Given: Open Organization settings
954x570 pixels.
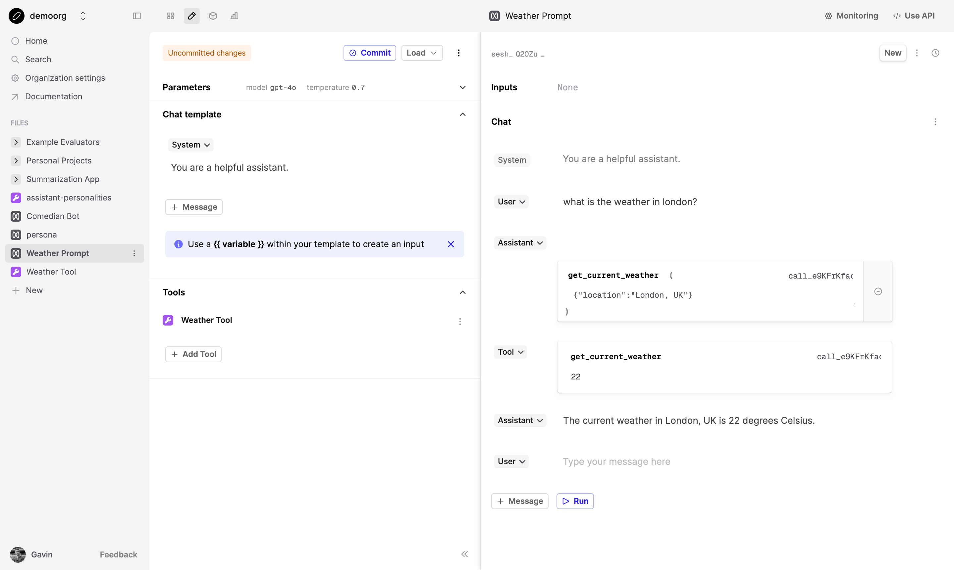Looking at the screenshot, I should (x=65, y=78).
